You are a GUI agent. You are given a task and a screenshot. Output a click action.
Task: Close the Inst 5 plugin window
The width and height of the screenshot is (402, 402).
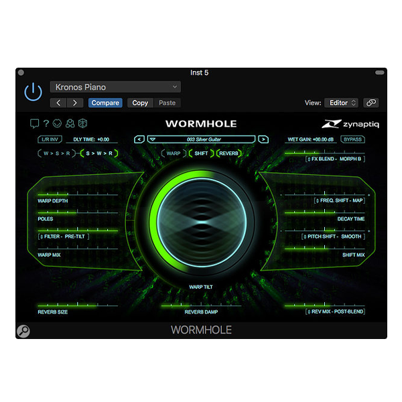pos(21,72)
